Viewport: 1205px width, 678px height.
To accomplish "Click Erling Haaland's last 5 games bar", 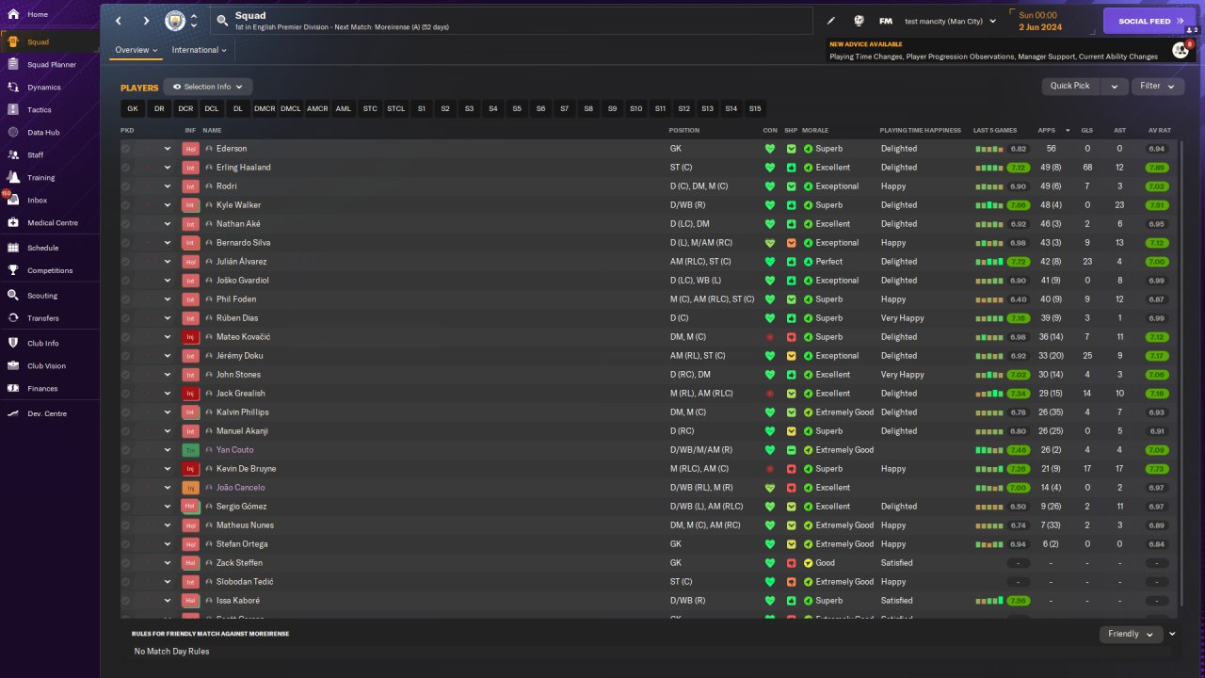I will click(988, 168).
